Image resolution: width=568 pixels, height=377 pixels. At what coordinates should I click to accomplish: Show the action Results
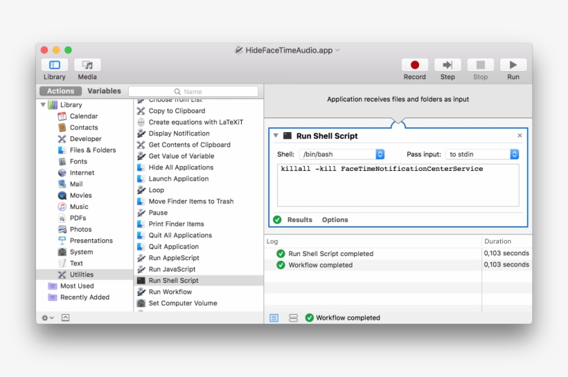tap(299, 219)
